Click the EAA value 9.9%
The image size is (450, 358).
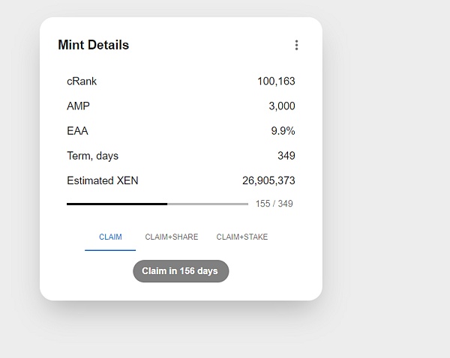283,131
